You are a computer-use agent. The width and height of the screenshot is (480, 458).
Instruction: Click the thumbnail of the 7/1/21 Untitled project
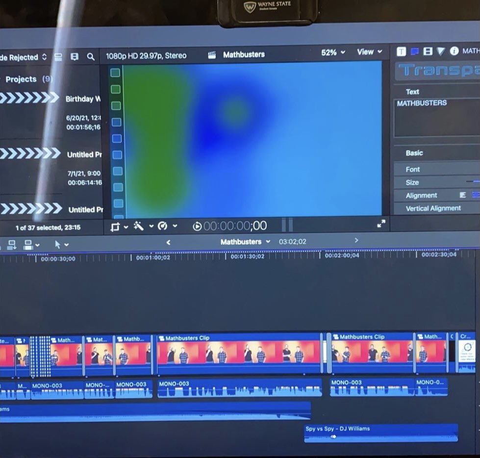[30, 153]
